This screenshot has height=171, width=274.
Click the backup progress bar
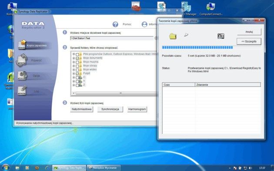point(211,47)
